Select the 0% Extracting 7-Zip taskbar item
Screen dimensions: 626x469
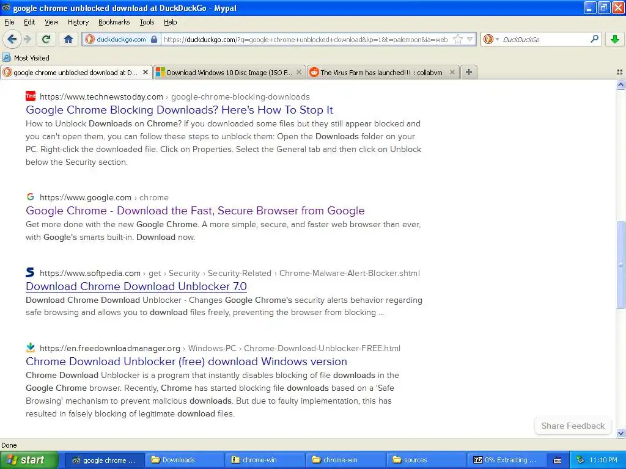coord(506,460)
